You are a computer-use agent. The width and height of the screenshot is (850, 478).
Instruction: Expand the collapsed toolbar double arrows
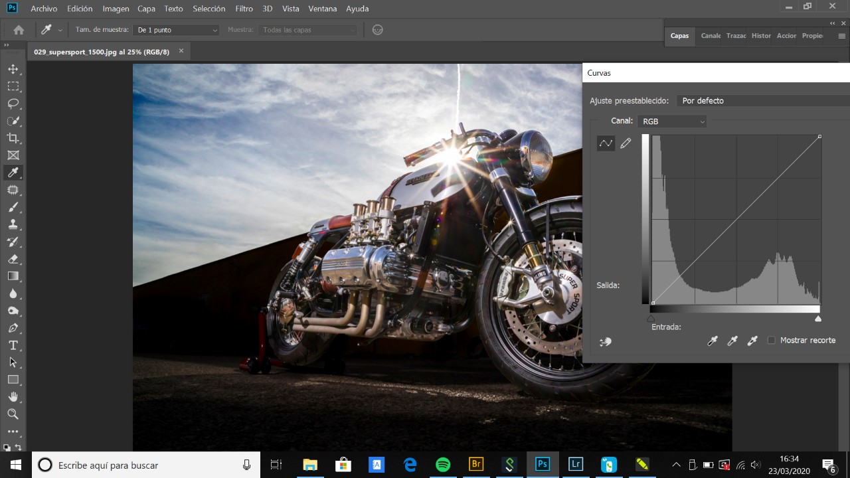click(7, 44)
